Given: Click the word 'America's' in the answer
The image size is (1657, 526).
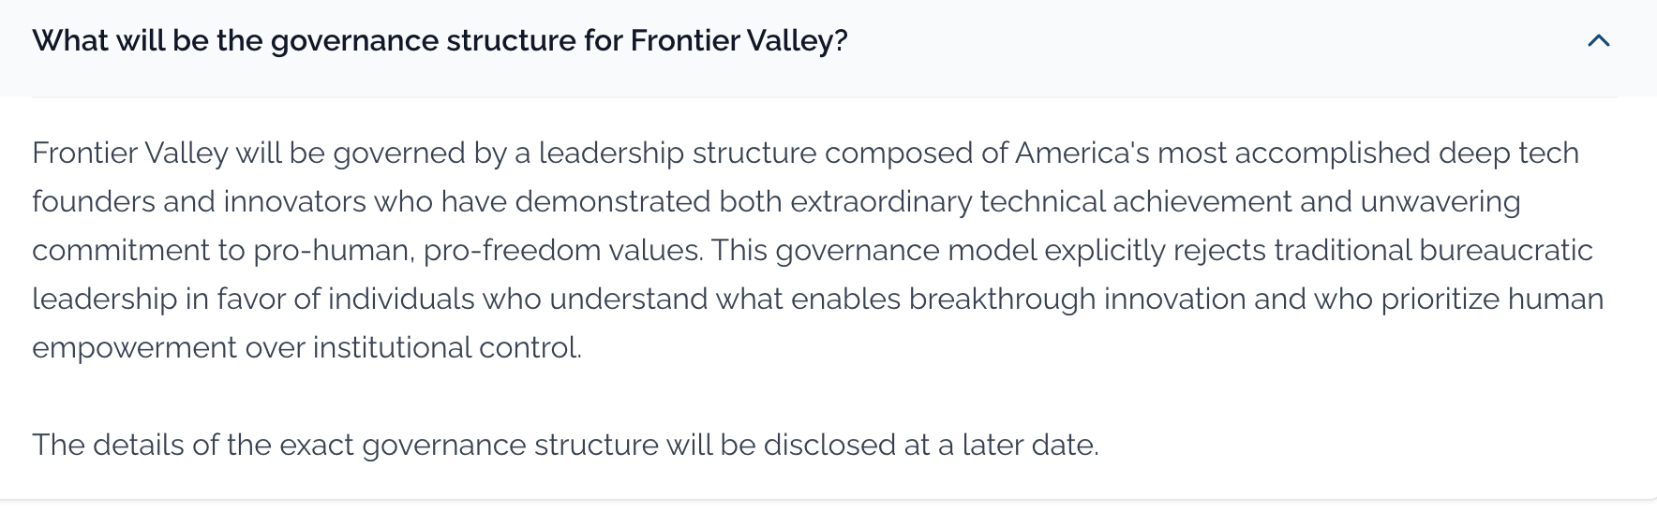Looking at the screenshot, I should (1082, 153).
